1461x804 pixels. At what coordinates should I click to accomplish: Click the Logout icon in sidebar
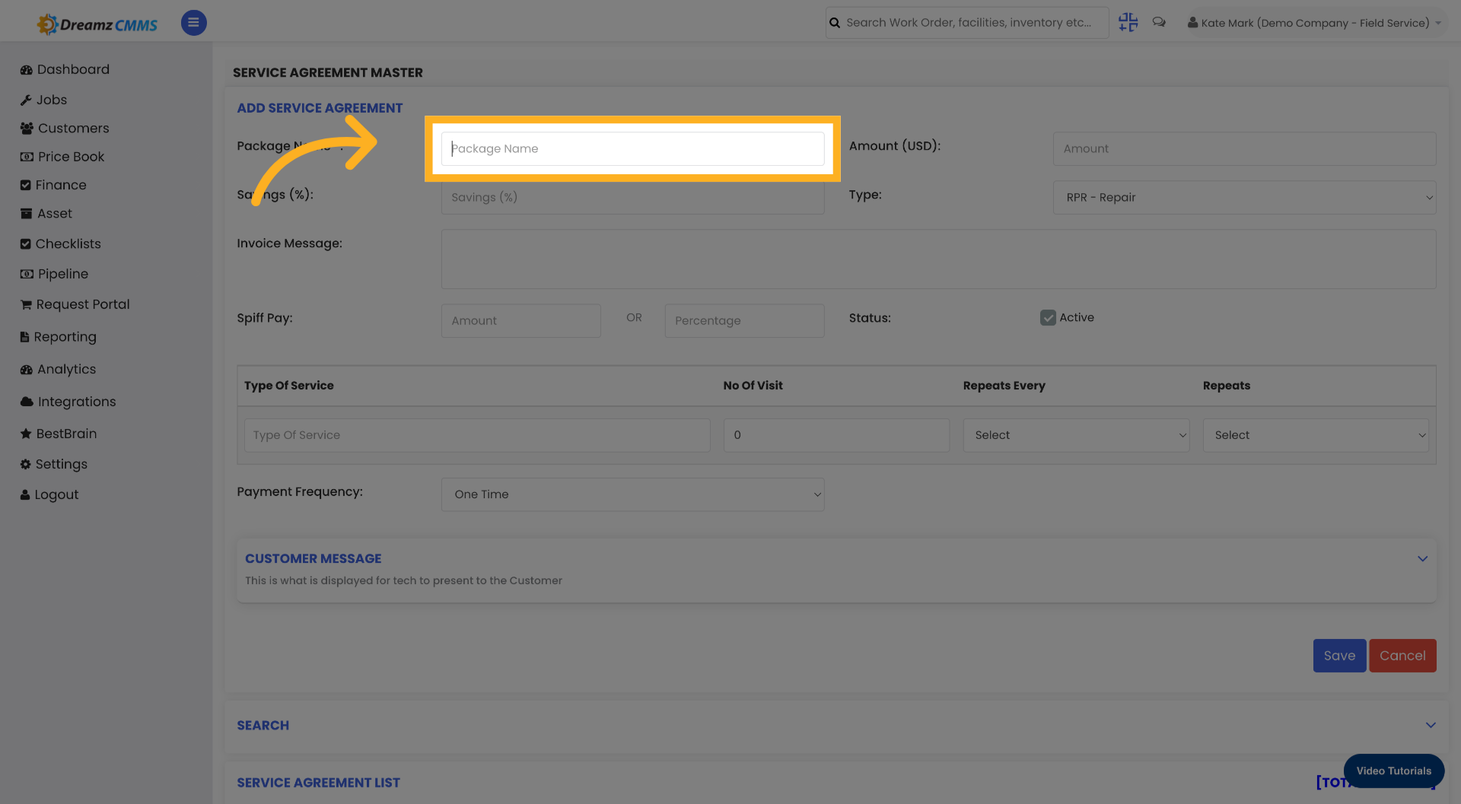click(25, 494)
